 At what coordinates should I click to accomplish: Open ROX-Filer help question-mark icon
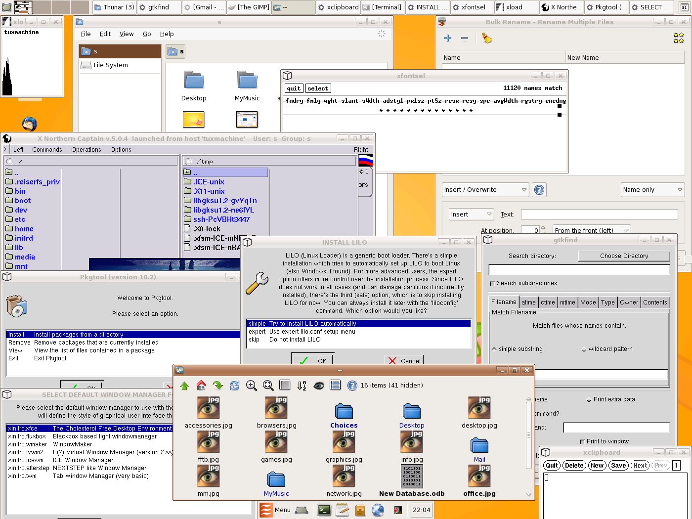[352, 386]
